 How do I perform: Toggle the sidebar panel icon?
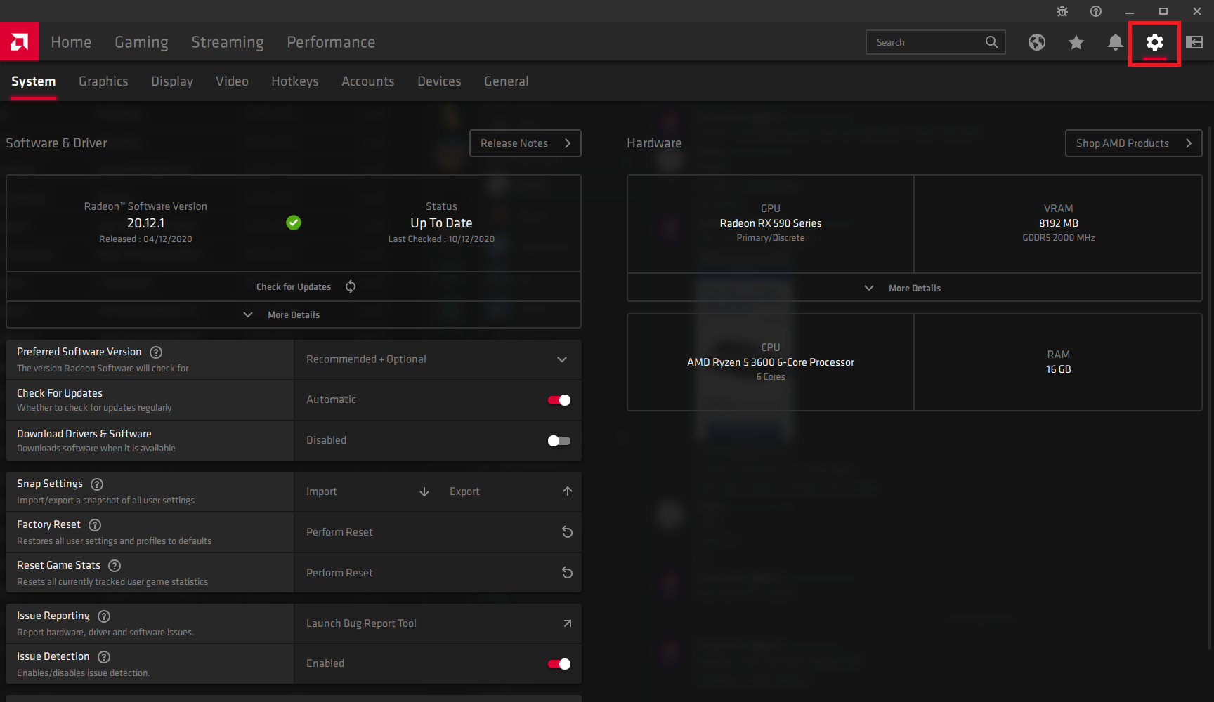click(1194, 42)
